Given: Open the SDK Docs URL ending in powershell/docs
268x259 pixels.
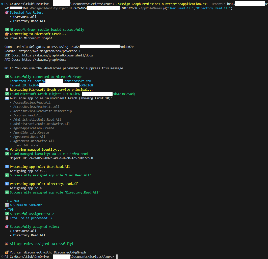Looking at the screenshot, I should coord(58,55).
